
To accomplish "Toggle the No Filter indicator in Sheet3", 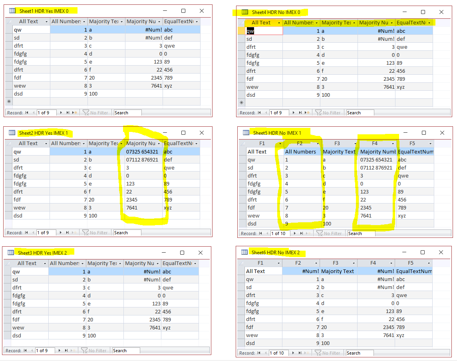I will tap(94, 351).
